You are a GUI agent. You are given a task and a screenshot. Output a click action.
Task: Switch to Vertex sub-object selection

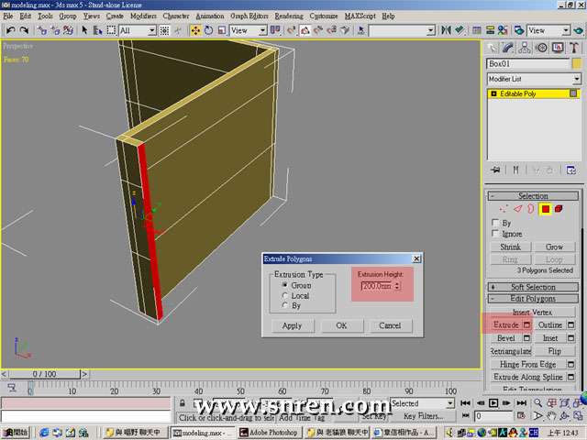click(504, 209)
